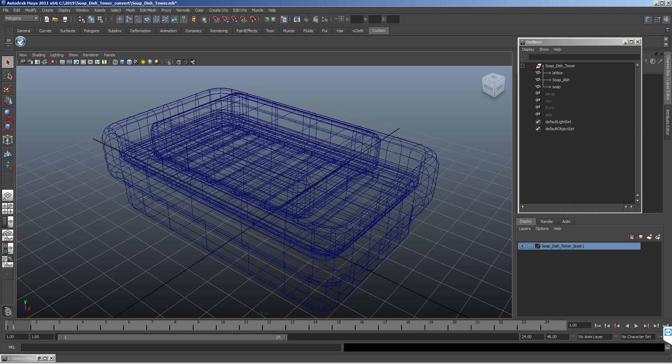The height and width of the screenshot is (364, 672).
Task: Activate the Universal Manipulator tool
Action: pyautogui.click(x=8, y=140)
